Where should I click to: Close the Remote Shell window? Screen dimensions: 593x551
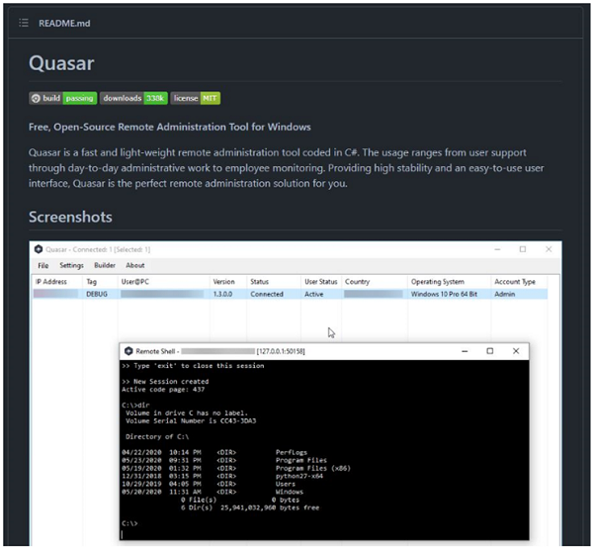[x=516, y=351]
